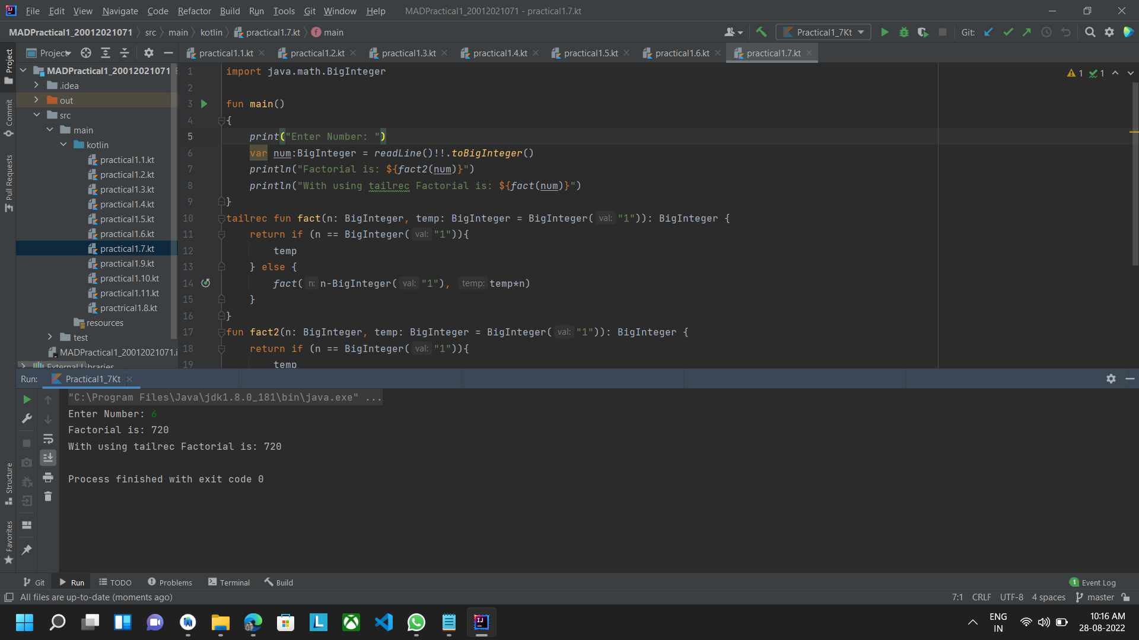Enable scroll to end in the console
Screen dimensions: 1139x640
tap(48, 457)
